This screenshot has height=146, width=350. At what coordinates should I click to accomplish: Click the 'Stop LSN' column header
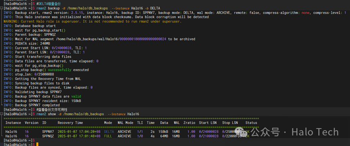[x=230, y=123]
